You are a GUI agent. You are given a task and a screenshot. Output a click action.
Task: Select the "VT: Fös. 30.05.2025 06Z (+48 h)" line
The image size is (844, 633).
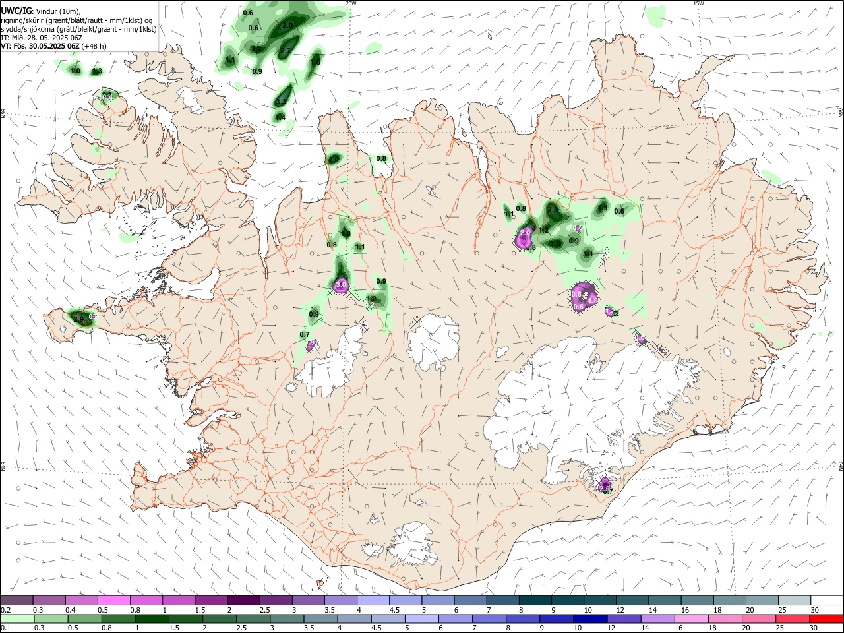click(x=53, y=46)
